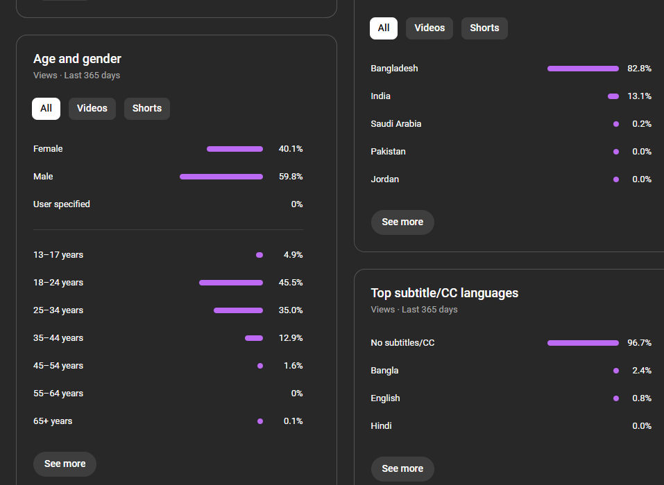Click the 13.1% India value
The height and width of the screenshot is (485, 664).
(x=639, y=96)
